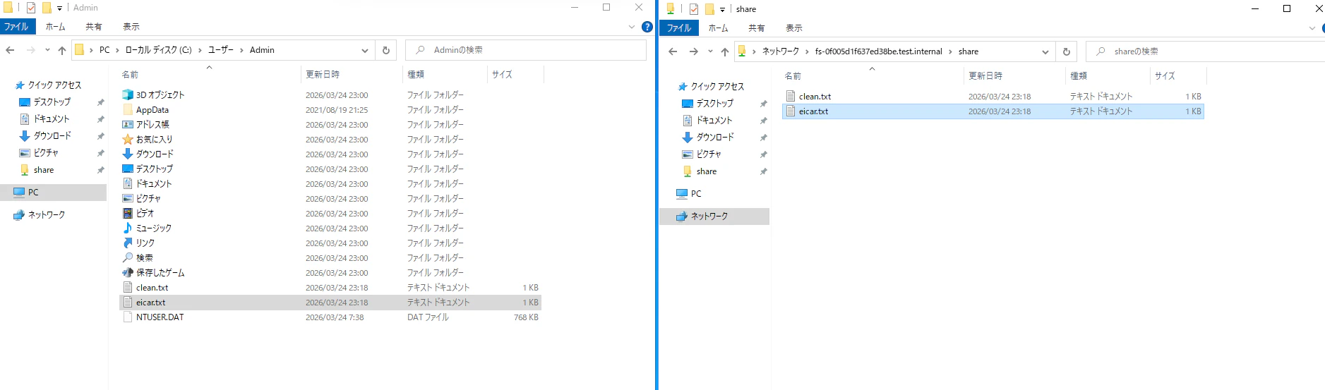Viewport: 1325px width, 390px height.
Task: Select the デスクトップ folder in Admin file list
Action: pyautogui.click(x=155, y=169)
